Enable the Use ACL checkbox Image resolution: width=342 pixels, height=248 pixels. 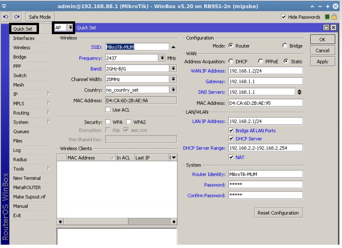108,110
